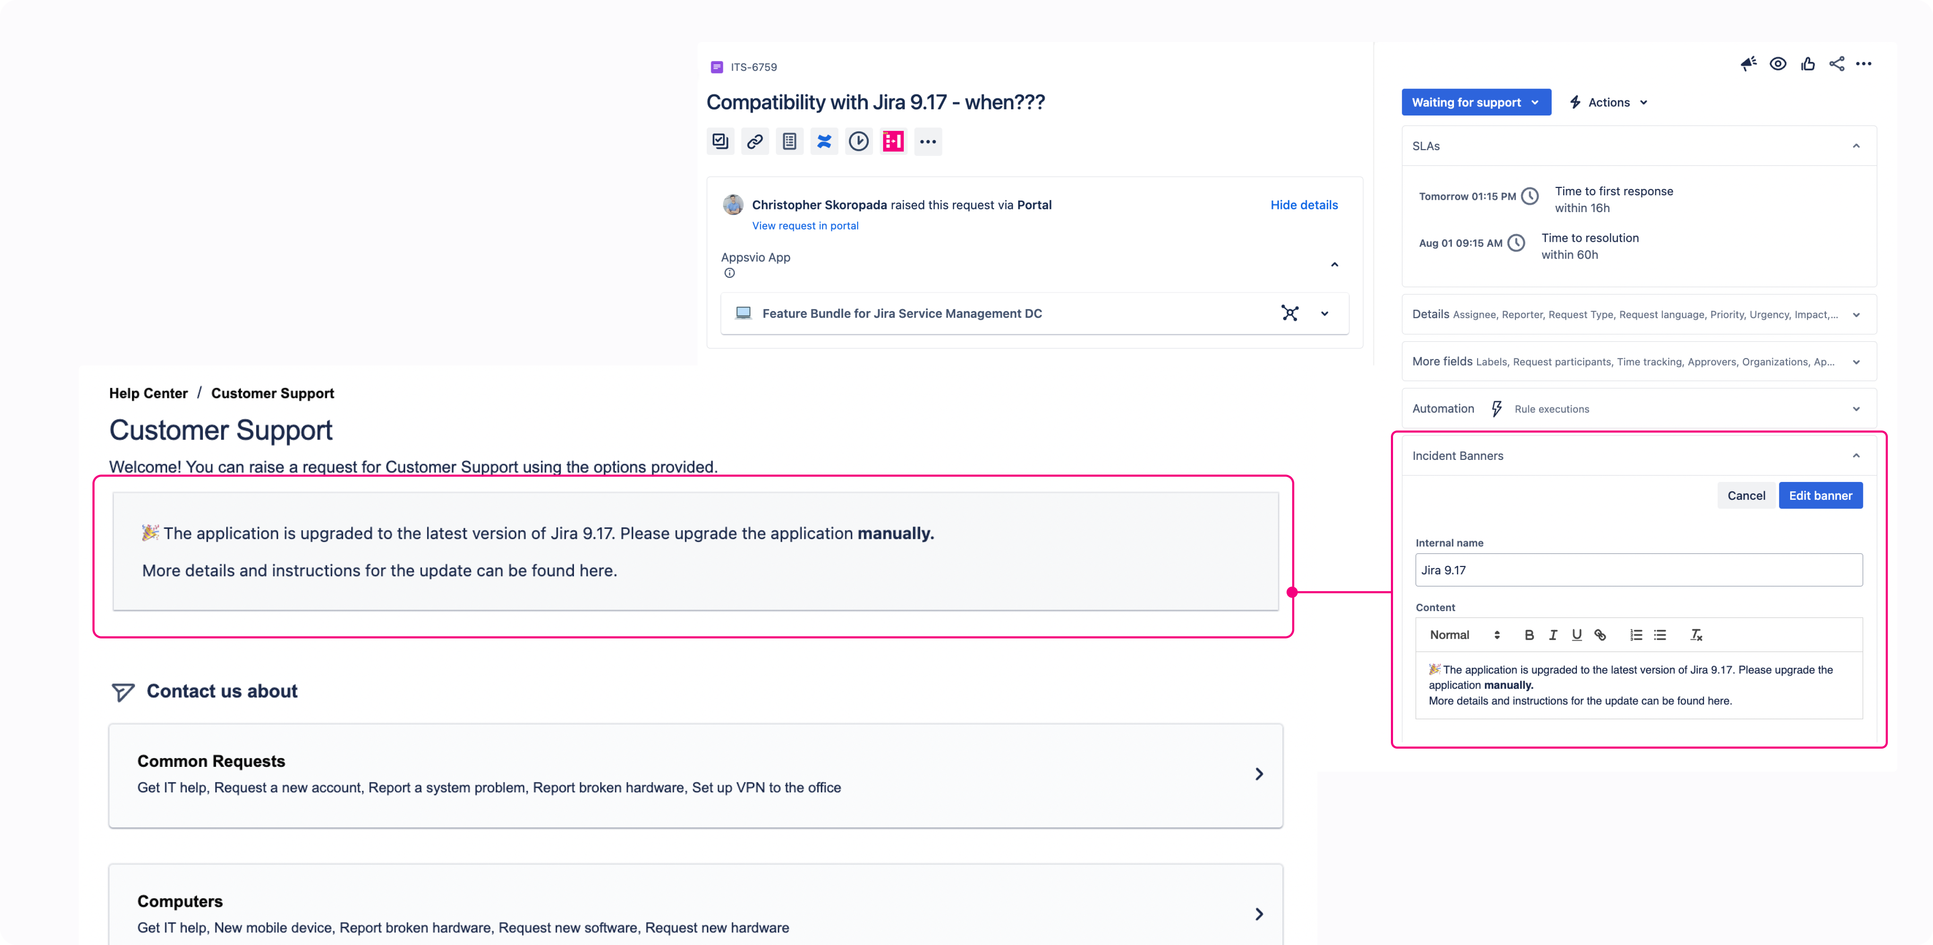The height and width of the screenshot is (945, 1933).
Task: Navigate to Help Center breadcrumb
Action: [148, 393]
